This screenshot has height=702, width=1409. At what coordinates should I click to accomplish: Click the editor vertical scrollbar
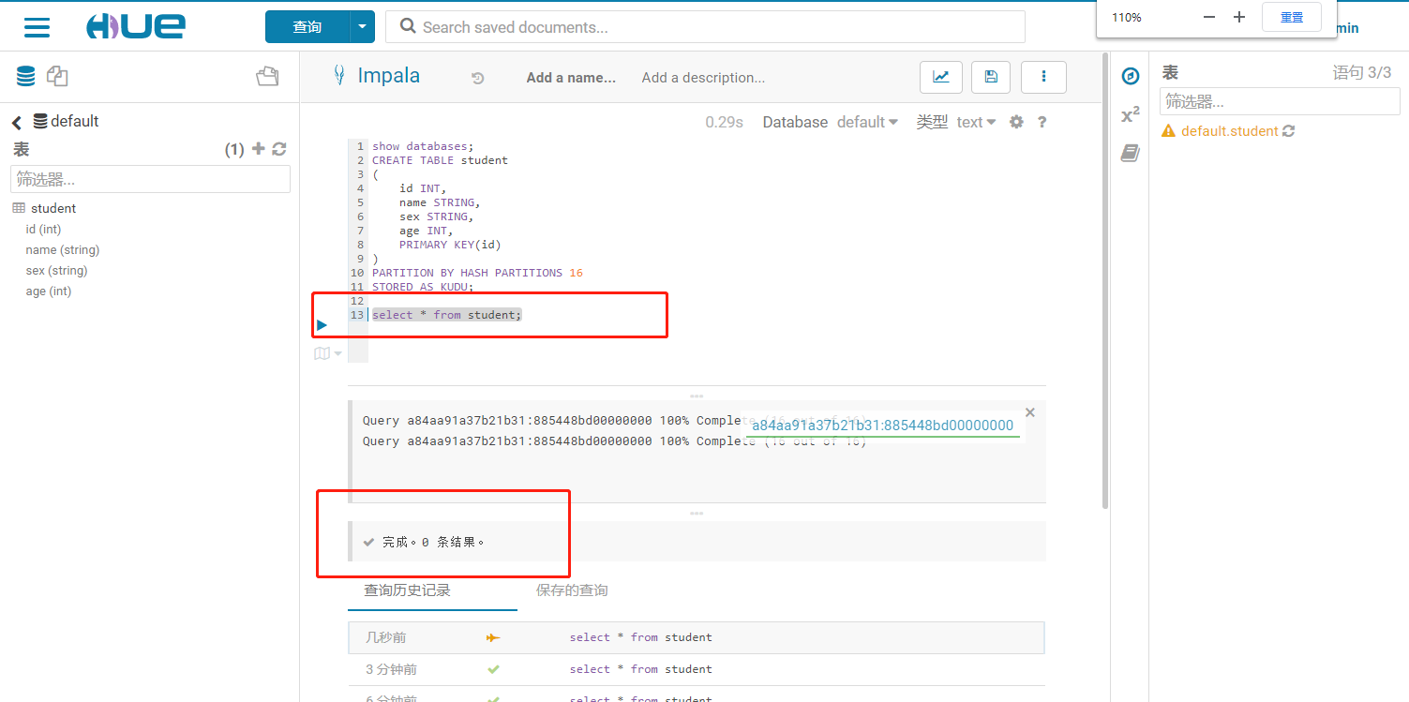(1105, 281)
